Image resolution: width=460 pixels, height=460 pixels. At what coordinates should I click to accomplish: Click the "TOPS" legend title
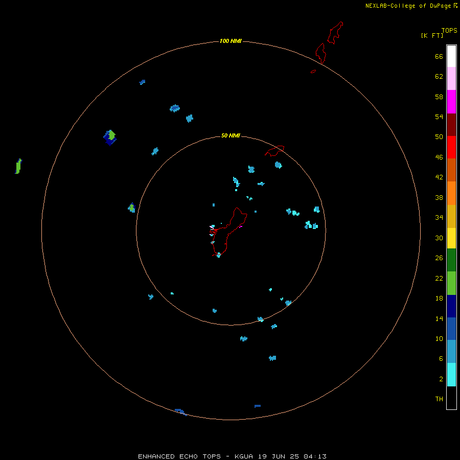pyautogui.click(x=449, y=31)
